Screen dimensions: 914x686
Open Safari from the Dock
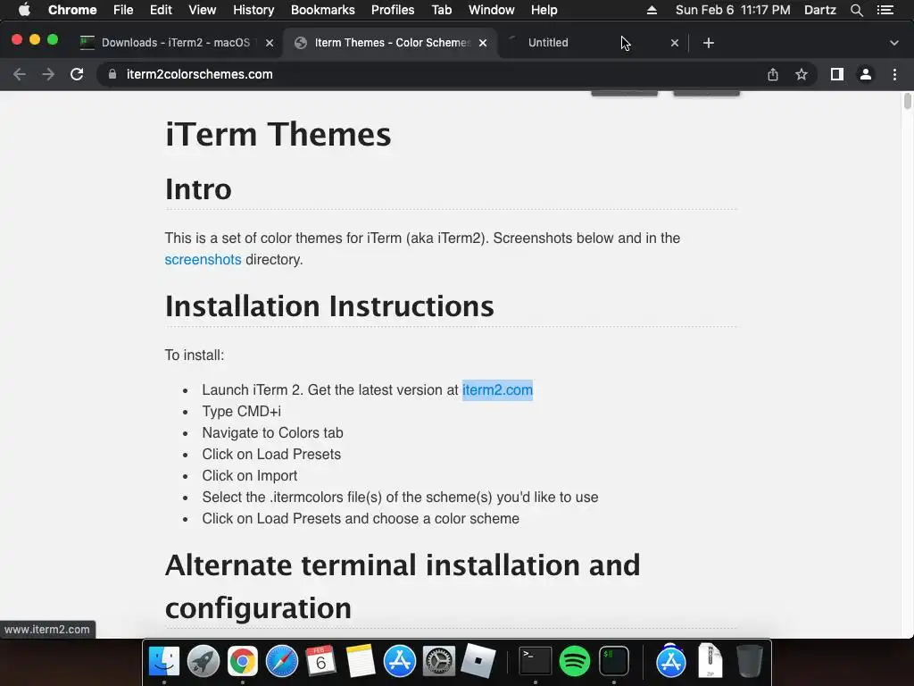click(281, 661)
